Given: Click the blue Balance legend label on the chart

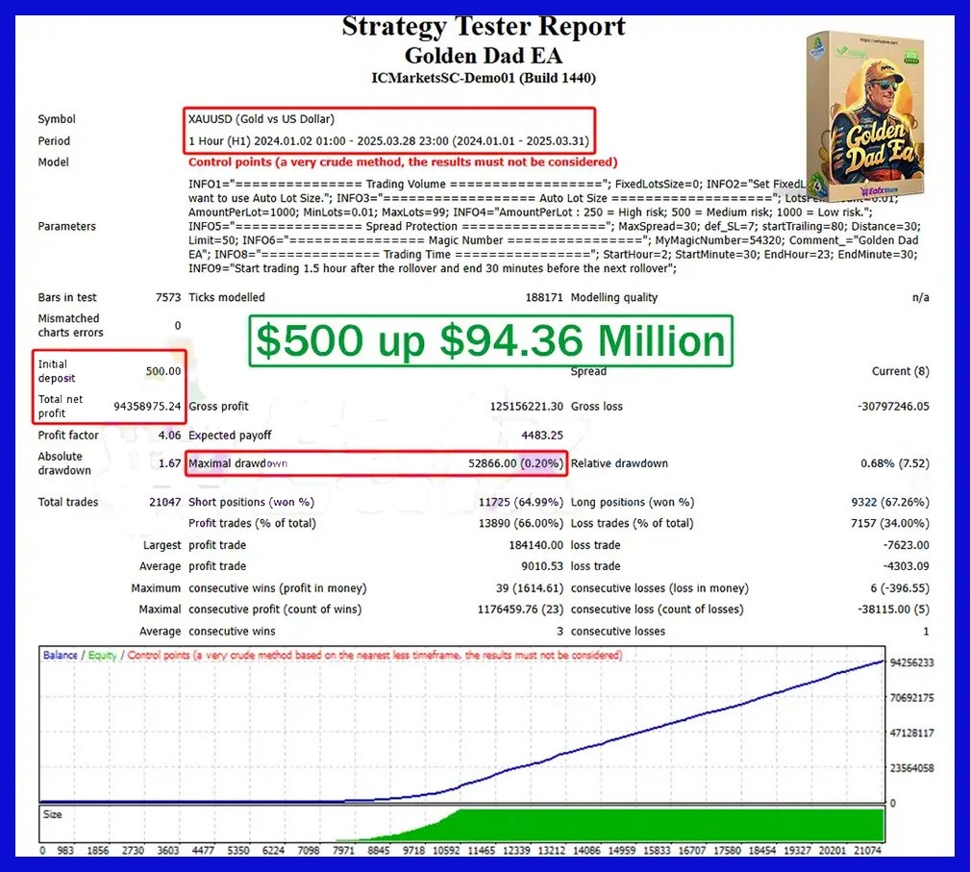Looking at the screenshot, I should pyautogui.click(x=62, y=655).
